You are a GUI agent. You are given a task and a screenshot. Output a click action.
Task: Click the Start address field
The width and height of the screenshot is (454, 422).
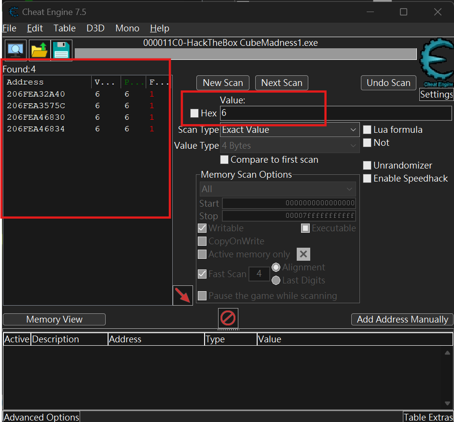[289, 203]
